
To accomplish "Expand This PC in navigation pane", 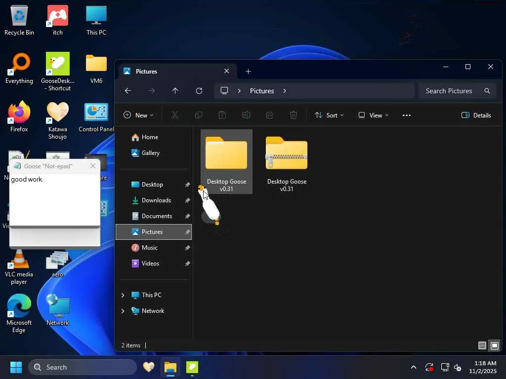I will click(123, 295).
